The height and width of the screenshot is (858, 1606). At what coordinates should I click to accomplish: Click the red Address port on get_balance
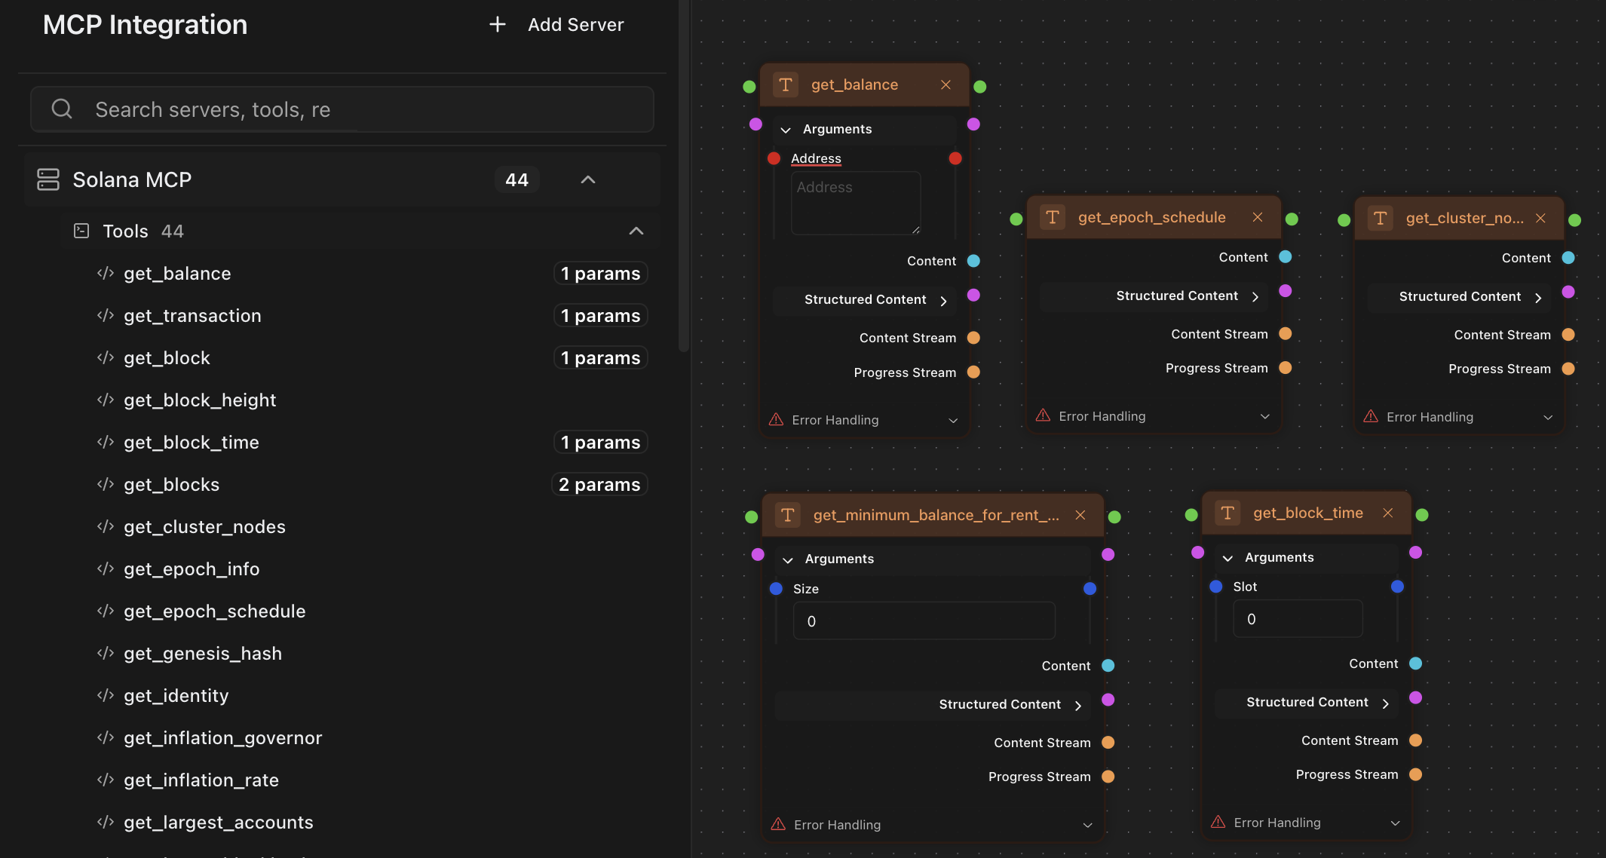point(774,158)
